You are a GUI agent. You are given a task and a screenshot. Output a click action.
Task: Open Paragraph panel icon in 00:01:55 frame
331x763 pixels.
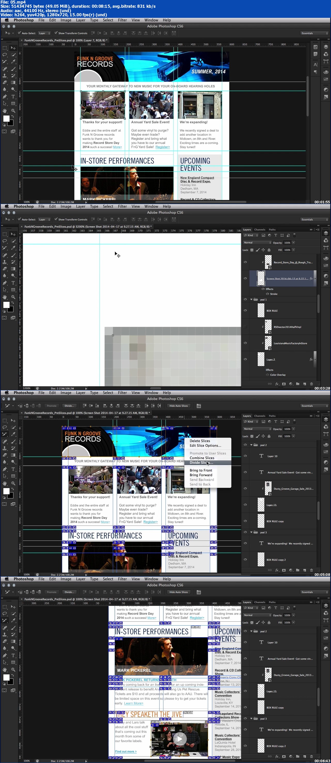(x=315, y=72)
